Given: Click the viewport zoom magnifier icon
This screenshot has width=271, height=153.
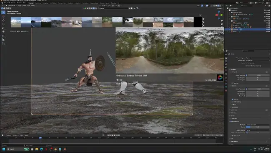Looking at the screenshot, I should coord(222,21).
